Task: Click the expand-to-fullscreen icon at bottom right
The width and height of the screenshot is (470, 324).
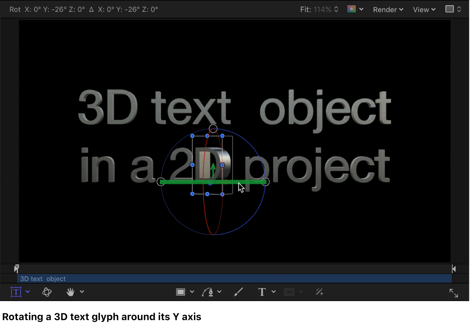Action: [x=454, y=293]
